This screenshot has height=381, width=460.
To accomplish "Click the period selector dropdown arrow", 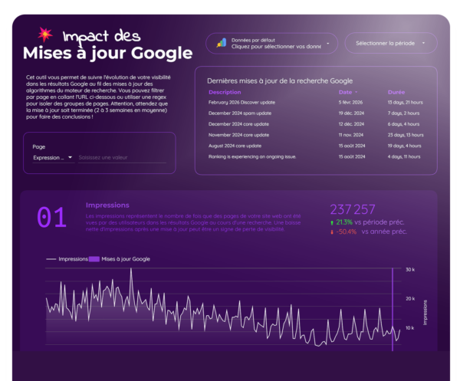I will (x=423, y=43).
